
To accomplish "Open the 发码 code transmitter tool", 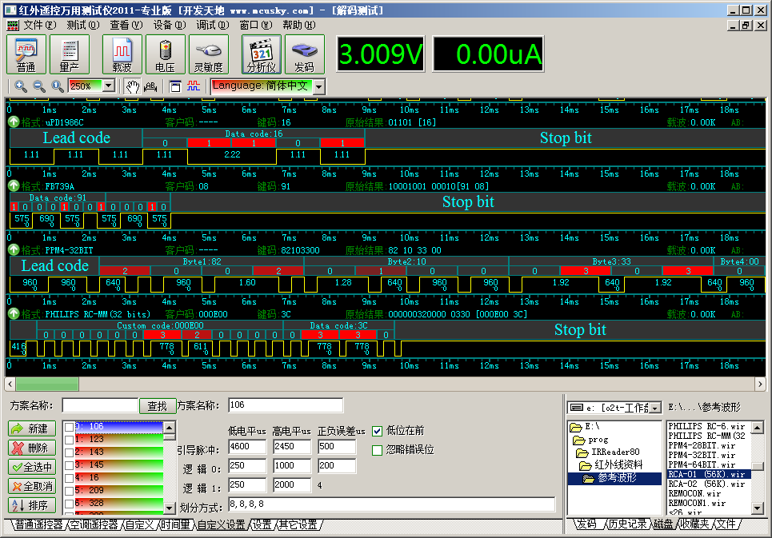I will coord(304,54).
